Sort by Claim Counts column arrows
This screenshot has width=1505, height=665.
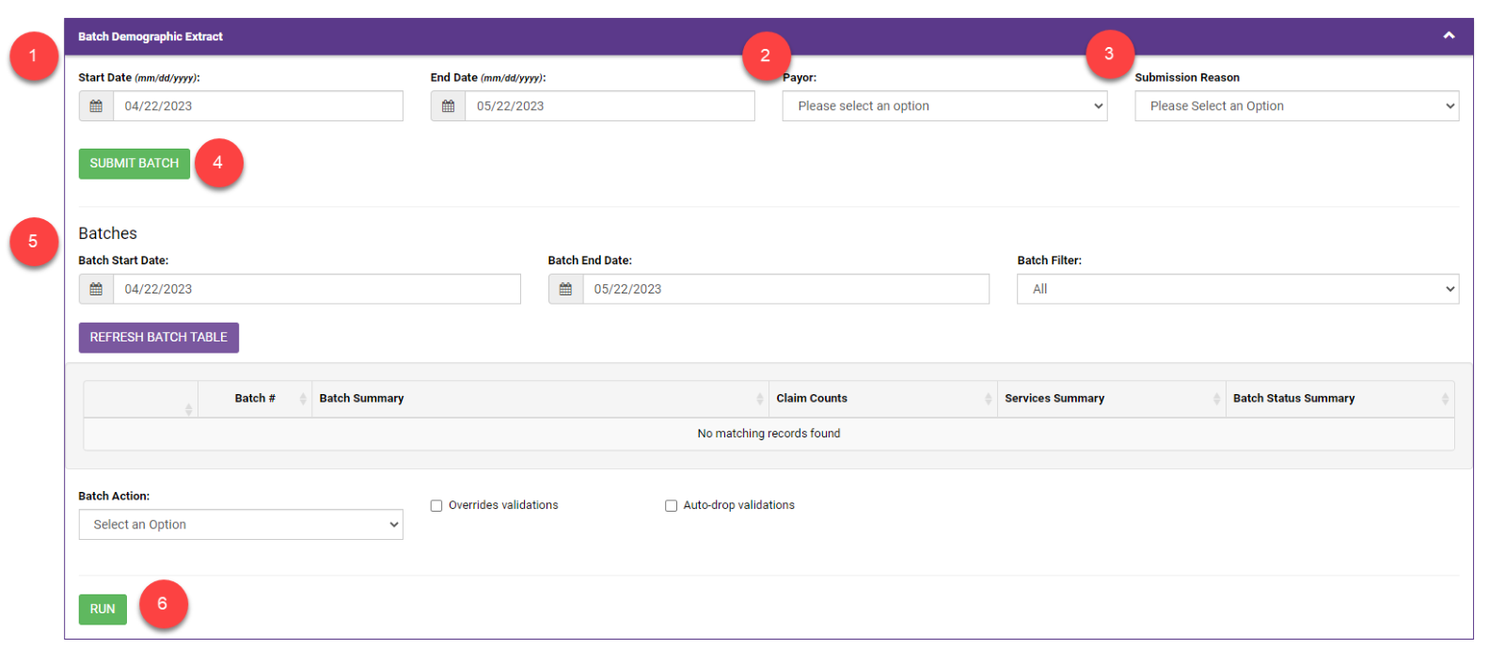pos(988,399)
